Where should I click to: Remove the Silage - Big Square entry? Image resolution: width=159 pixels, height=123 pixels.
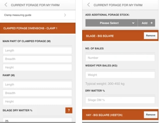pos(151,36)
